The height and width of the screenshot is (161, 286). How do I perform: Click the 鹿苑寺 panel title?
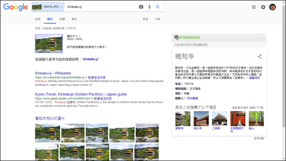184,56
